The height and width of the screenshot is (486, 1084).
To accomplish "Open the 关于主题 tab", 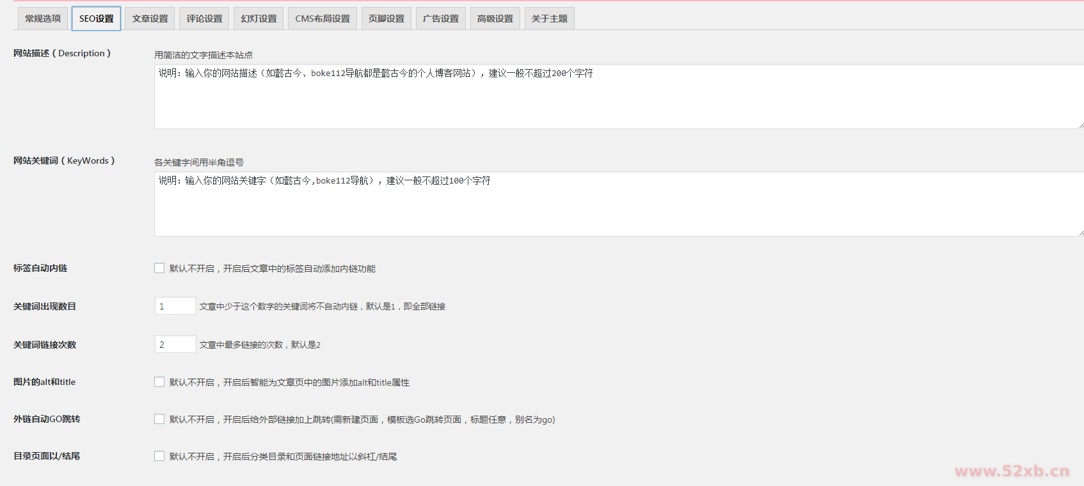I will point(550,19).
